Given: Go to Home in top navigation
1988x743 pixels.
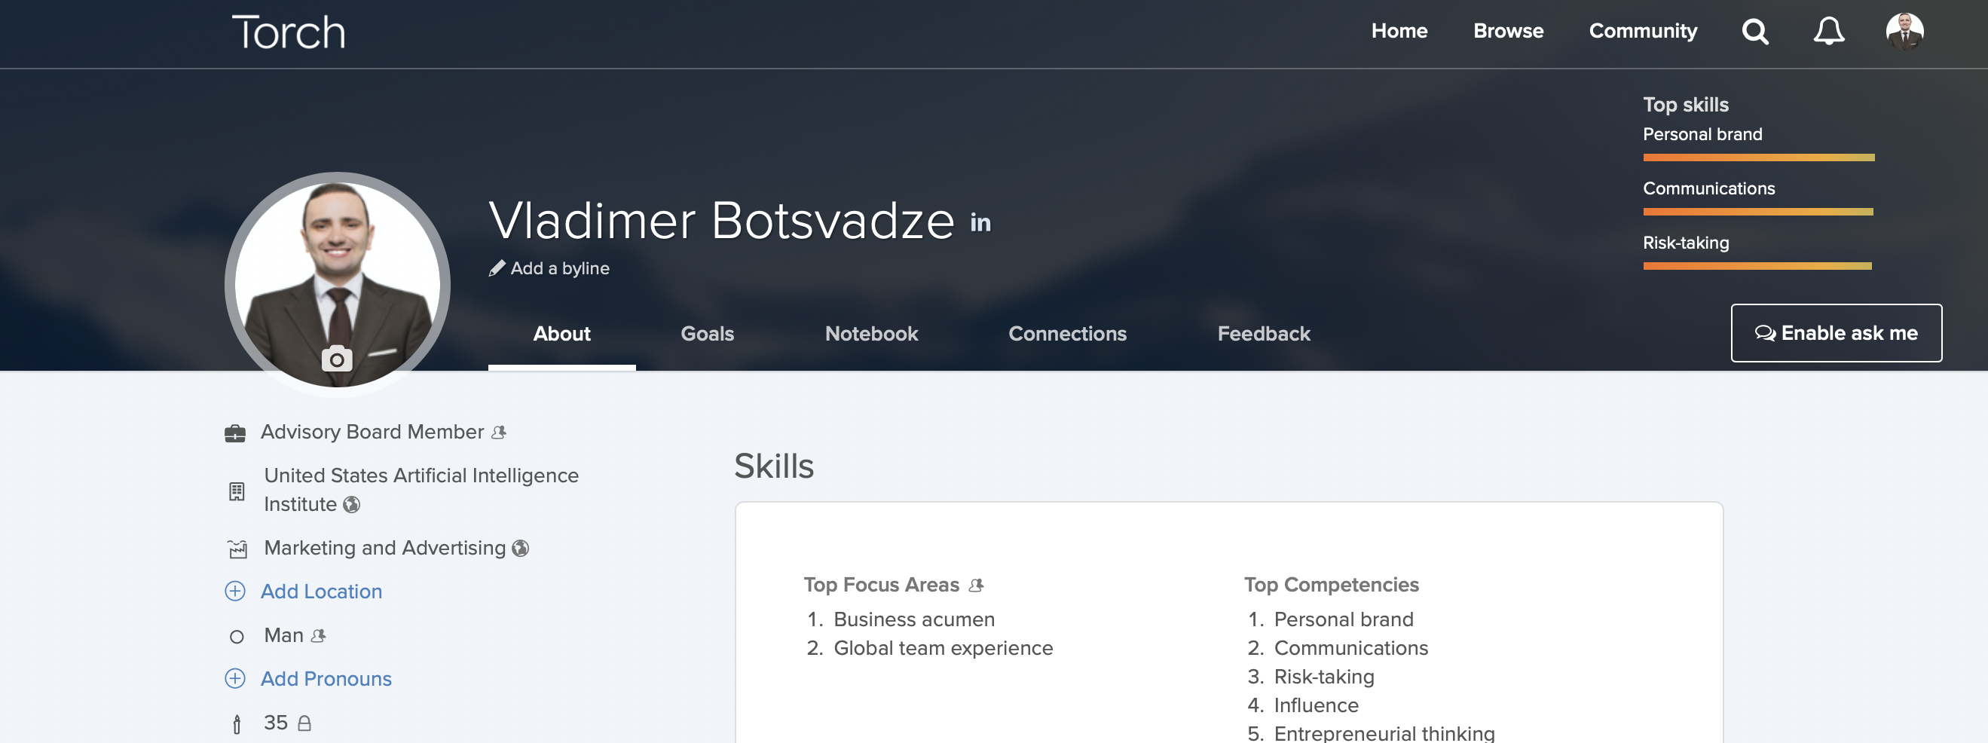Looking at the screenshot, I should [x=1399, y=32].
